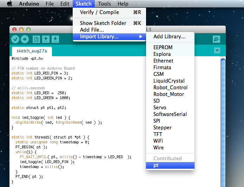
Task: Import the Wire library
Action: click(170, 148)
